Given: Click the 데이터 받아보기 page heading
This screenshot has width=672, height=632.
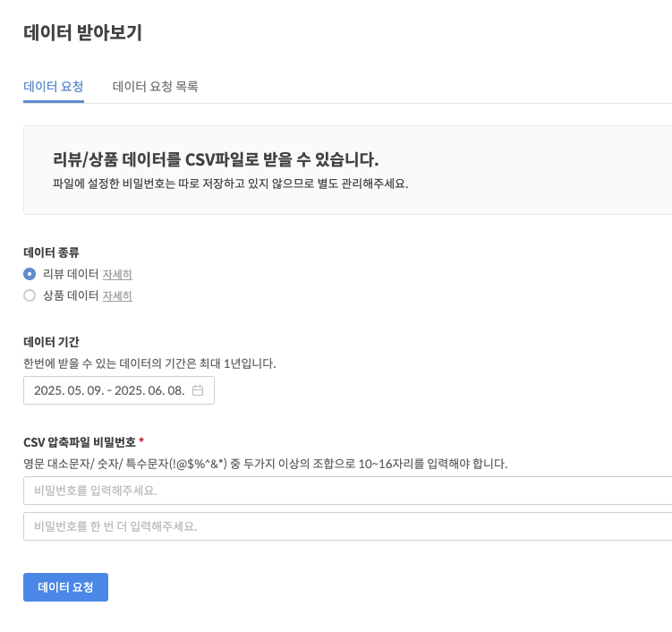Looking at the screenshot, I should pyautogui.click(x=82, y=33).
